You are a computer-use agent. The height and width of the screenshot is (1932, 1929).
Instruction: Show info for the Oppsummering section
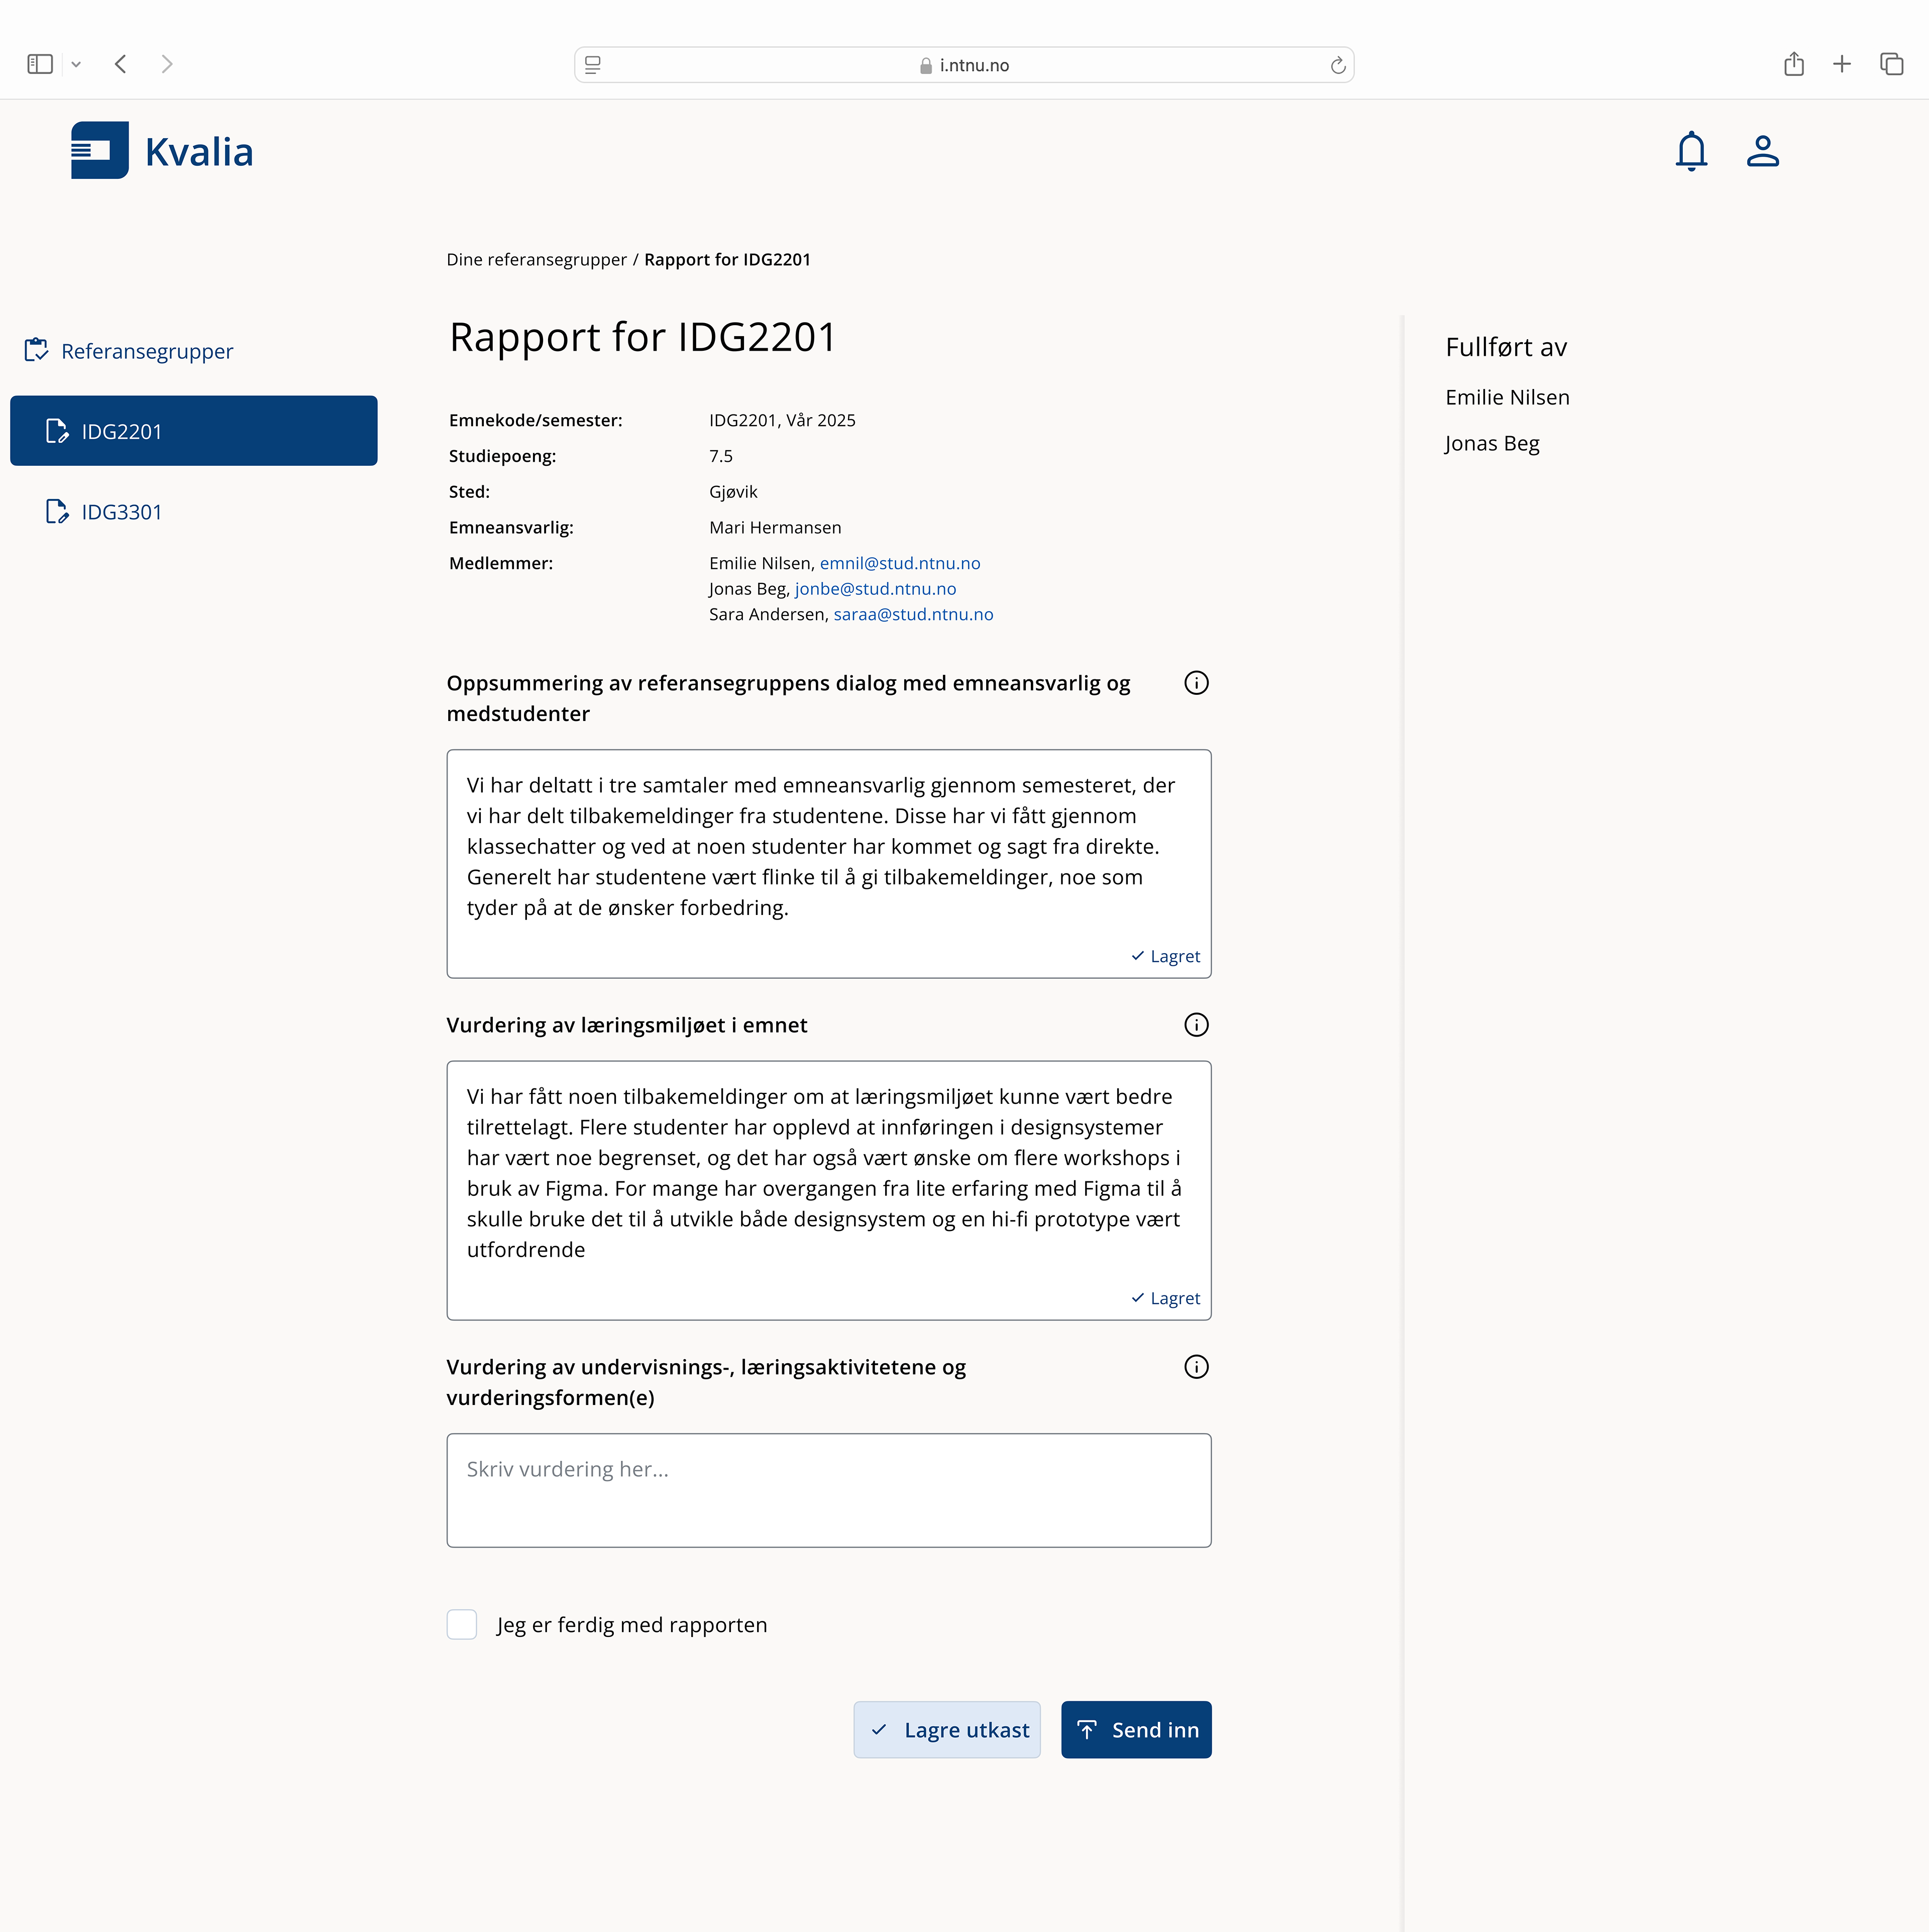1196,683
